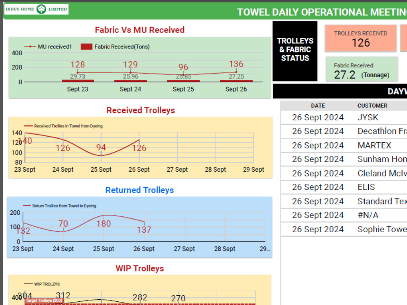The width and height of the screenshot is (407, 305).
Task: Click the Indus Home Limited logo
Action: [36, 9]
